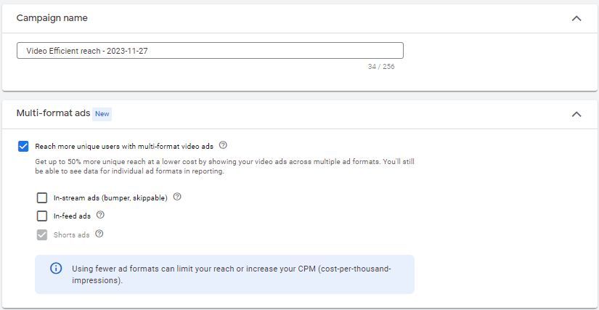
Task: Click the 34 / 256 character counter
Action: [381, 67]
